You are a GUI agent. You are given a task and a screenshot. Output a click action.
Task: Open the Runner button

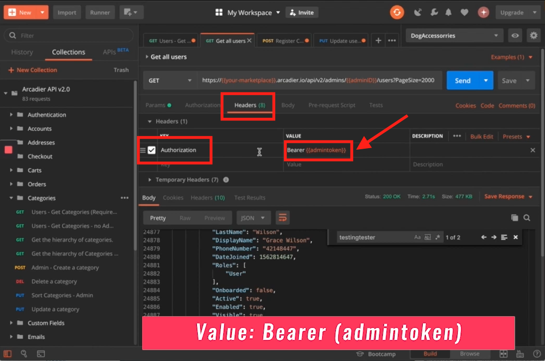[100, 13]
